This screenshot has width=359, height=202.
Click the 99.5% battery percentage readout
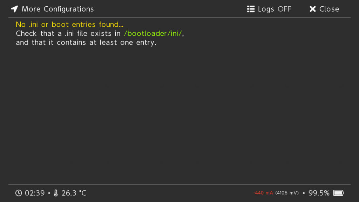click(x=319, y=193)
